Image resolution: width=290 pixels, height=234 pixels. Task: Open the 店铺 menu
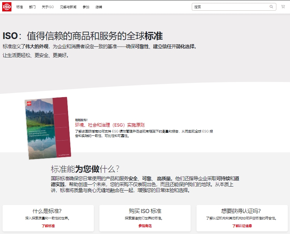99,7
